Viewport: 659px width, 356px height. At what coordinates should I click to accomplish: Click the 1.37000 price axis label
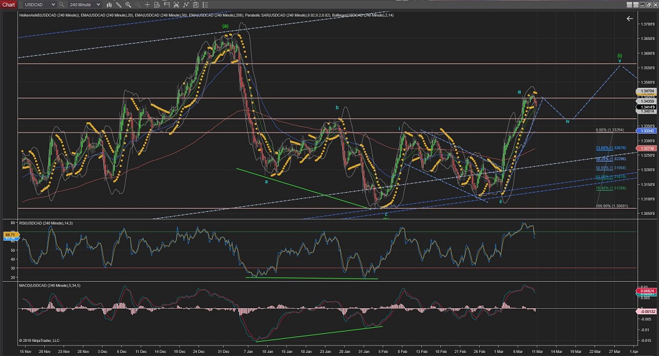pyautogui.click(x=647, y=25)
